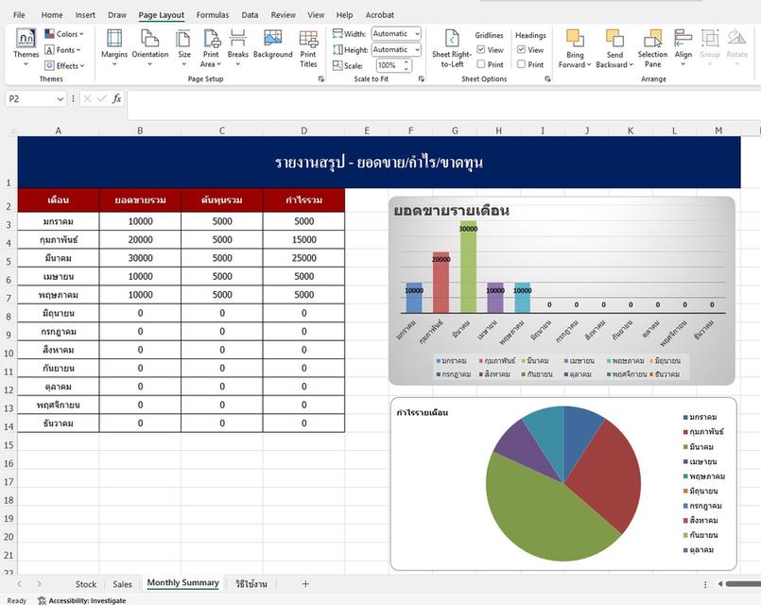Click the Insert Function fx icon
Image resolution: width=761 pixels, height=605 pixels.
pos(117,99)
